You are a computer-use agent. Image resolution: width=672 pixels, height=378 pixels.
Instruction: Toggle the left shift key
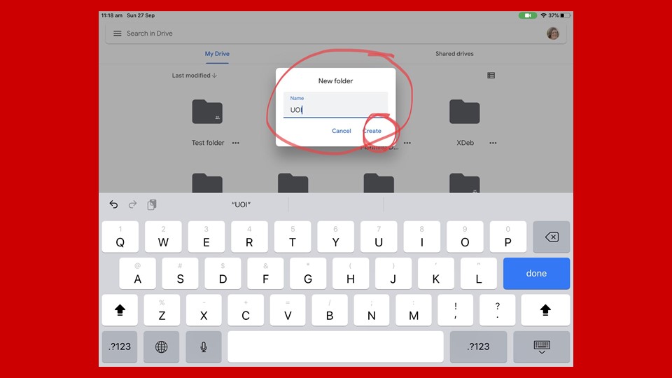coord(120,309)
